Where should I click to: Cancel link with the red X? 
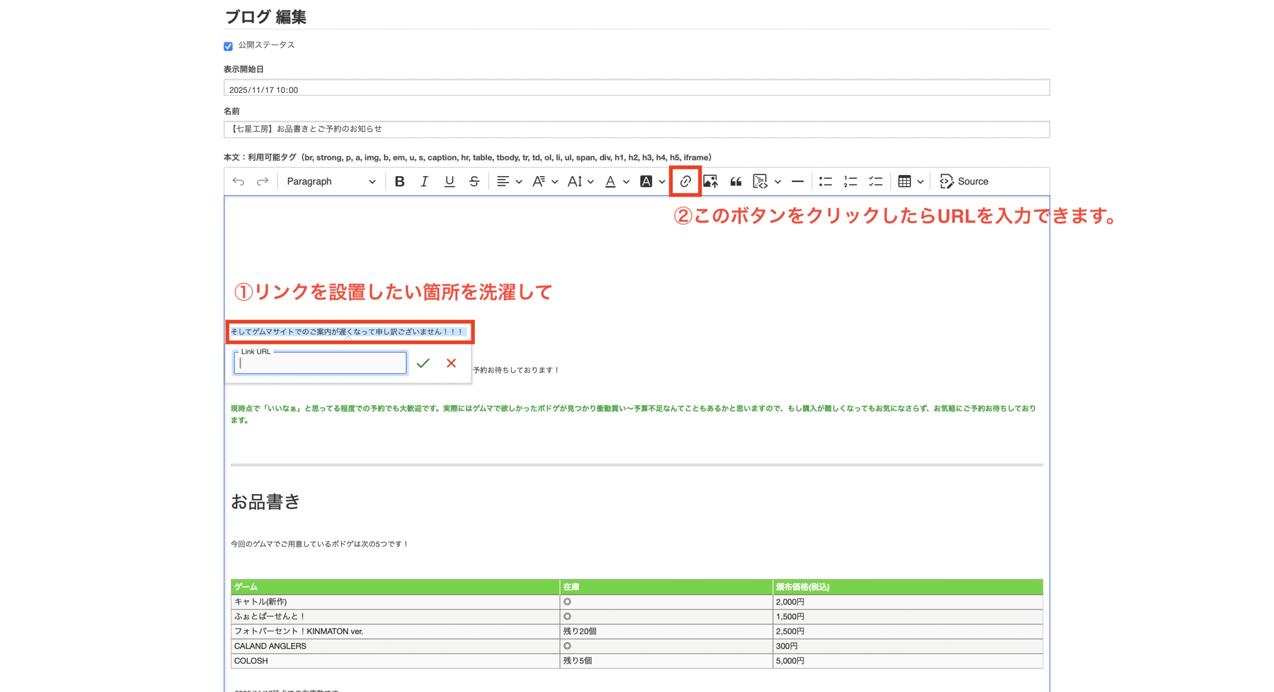click(451, 363)
